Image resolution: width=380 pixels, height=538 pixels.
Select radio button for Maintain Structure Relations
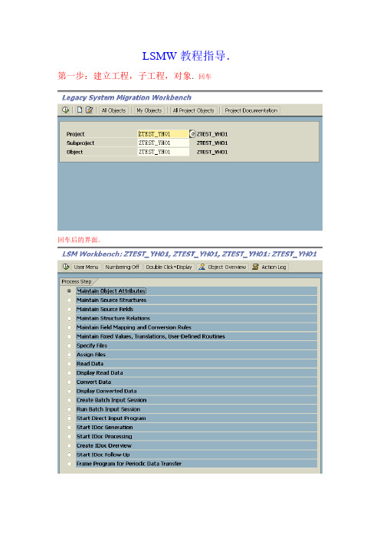coord(69,318)
